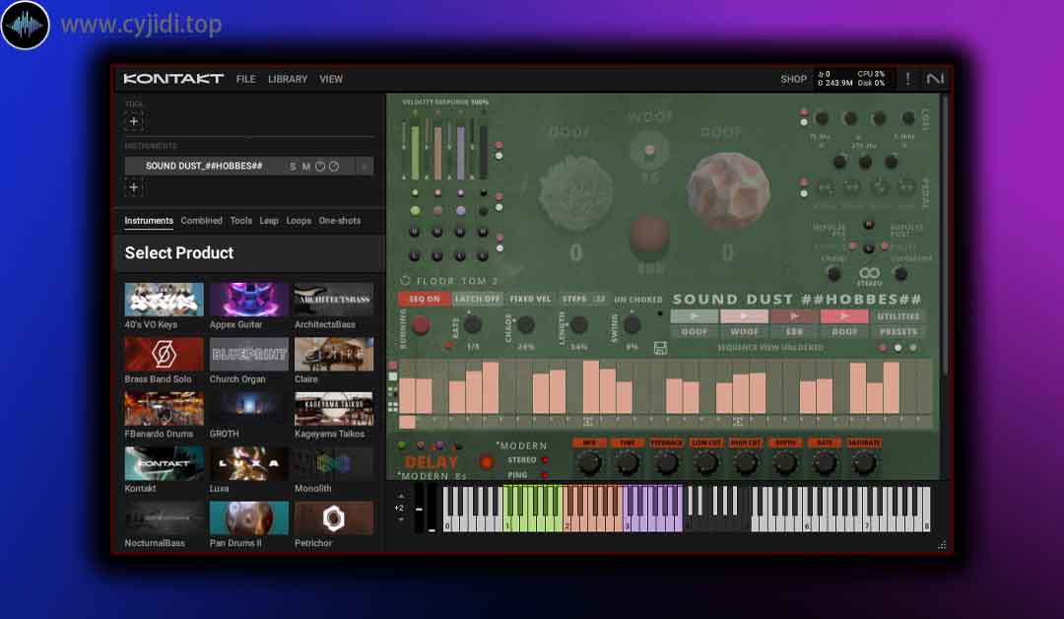Click the red RUNNING button

coord(421,326)
